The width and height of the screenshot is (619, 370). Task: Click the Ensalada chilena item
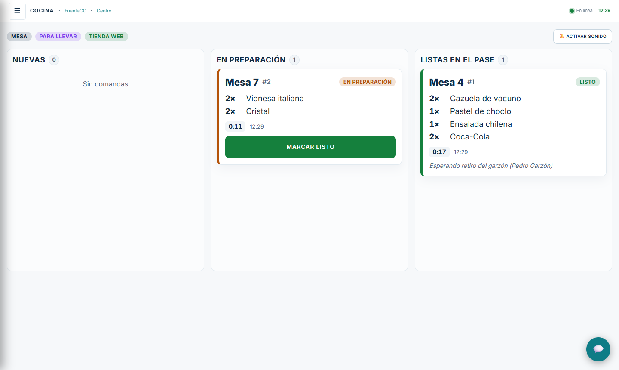(481, 124)
